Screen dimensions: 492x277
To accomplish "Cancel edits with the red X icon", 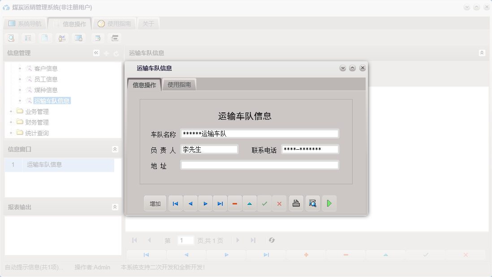I will point(280,203).
